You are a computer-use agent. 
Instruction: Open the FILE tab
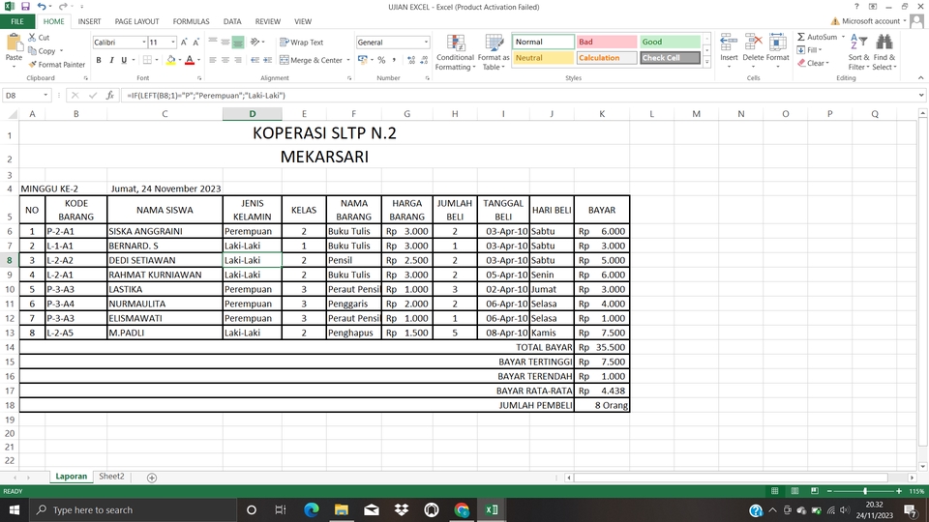tap(17, 21)
